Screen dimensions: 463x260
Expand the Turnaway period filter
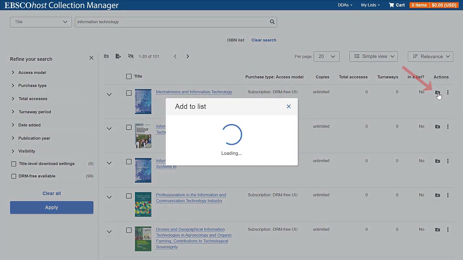pyautogui.click(x=13, y=112)
